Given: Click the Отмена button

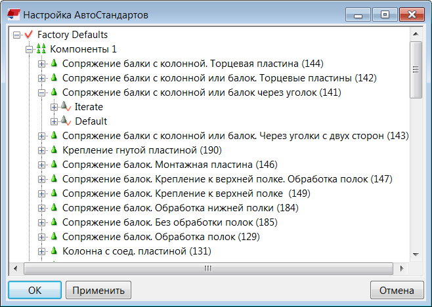Looking at the screenshot, I should (396, 290).
